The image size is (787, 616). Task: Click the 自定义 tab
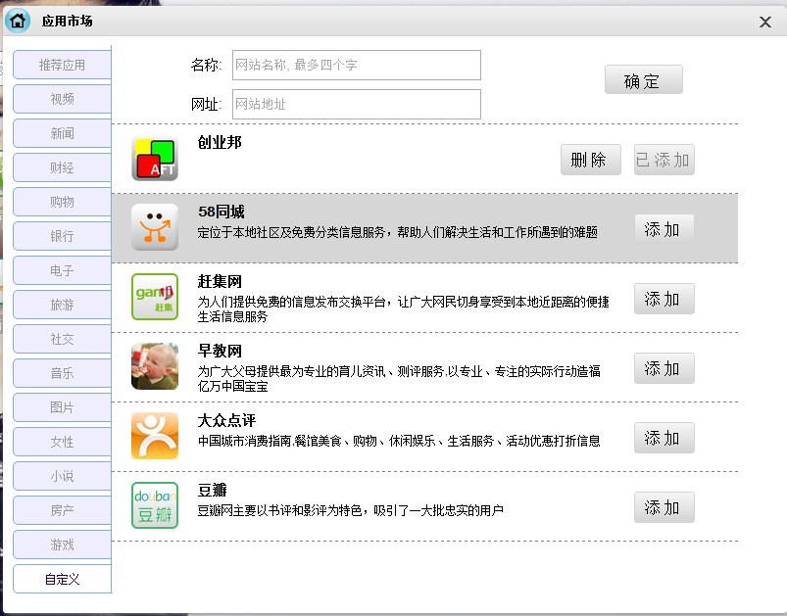click(x=63, y=579)
